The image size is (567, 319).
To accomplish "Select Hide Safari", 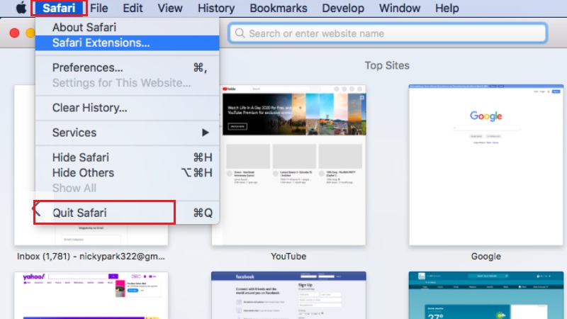I will pyautogui.click(x=128, y=157).
